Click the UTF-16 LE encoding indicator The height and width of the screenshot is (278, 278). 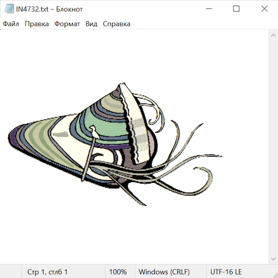[226, 272]
